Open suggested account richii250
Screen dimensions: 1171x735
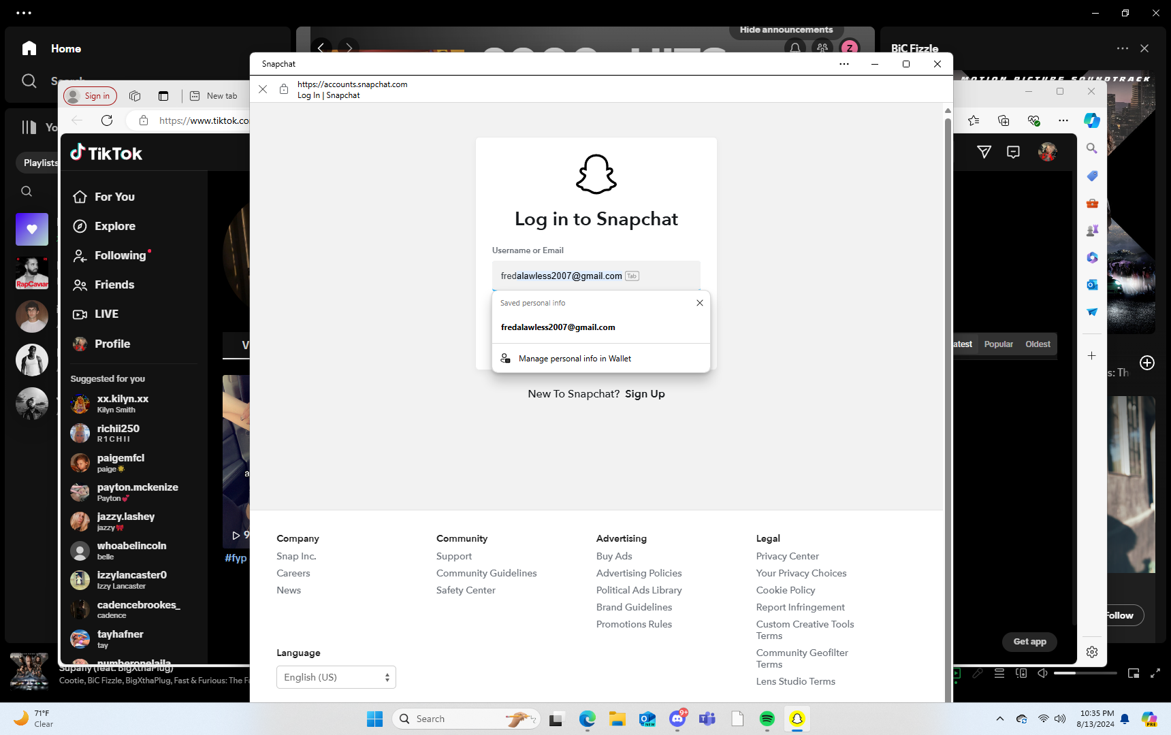[x=106, y=433]
